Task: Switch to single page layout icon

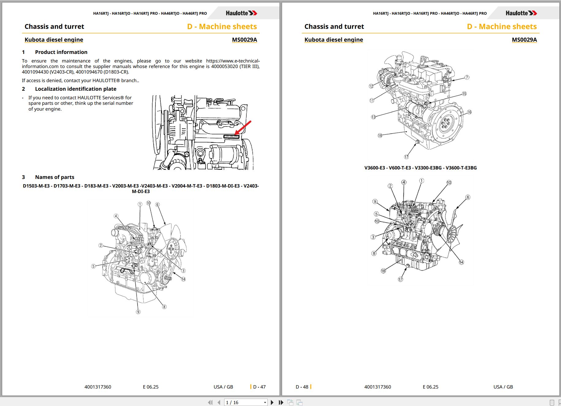Action: 552,403
